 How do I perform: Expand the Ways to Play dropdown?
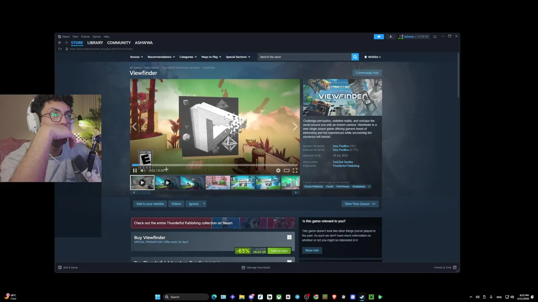[x=211, y=57]
